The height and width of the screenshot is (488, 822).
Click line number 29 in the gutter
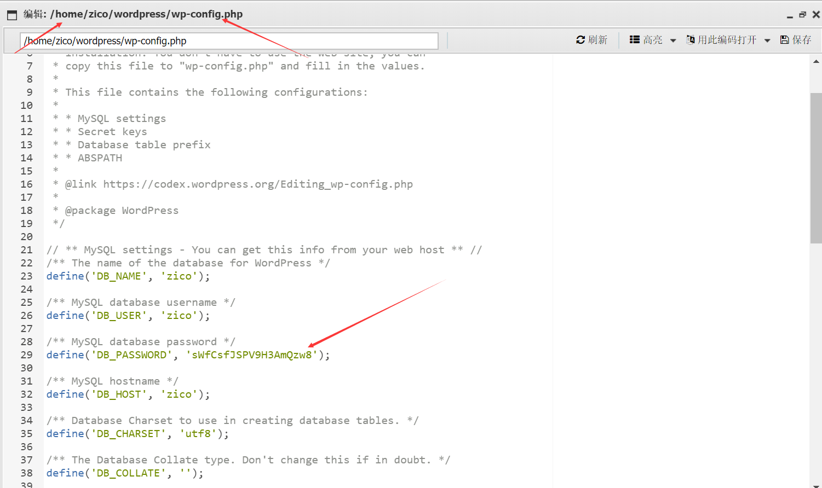click(x=26, y=355)
